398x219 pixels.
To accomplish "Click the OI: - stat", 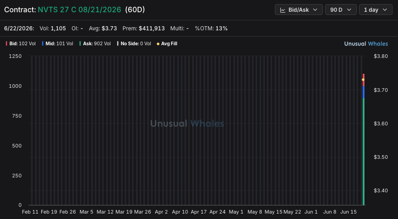I will click(x=77, y=29).
